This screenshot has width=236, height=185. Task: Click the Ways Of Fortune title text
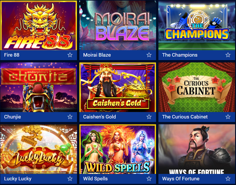click(181, 179)
